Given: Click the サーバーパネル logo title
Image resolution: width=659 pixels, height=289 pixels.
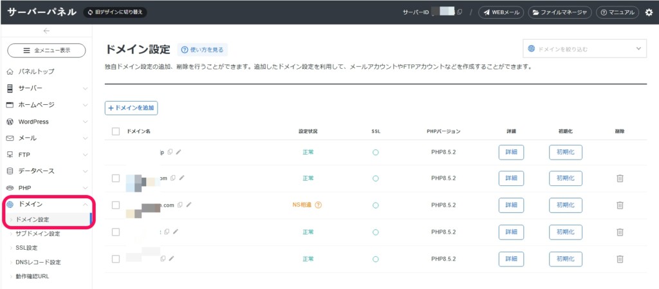Looking at the screenshot, I should 41,12.
